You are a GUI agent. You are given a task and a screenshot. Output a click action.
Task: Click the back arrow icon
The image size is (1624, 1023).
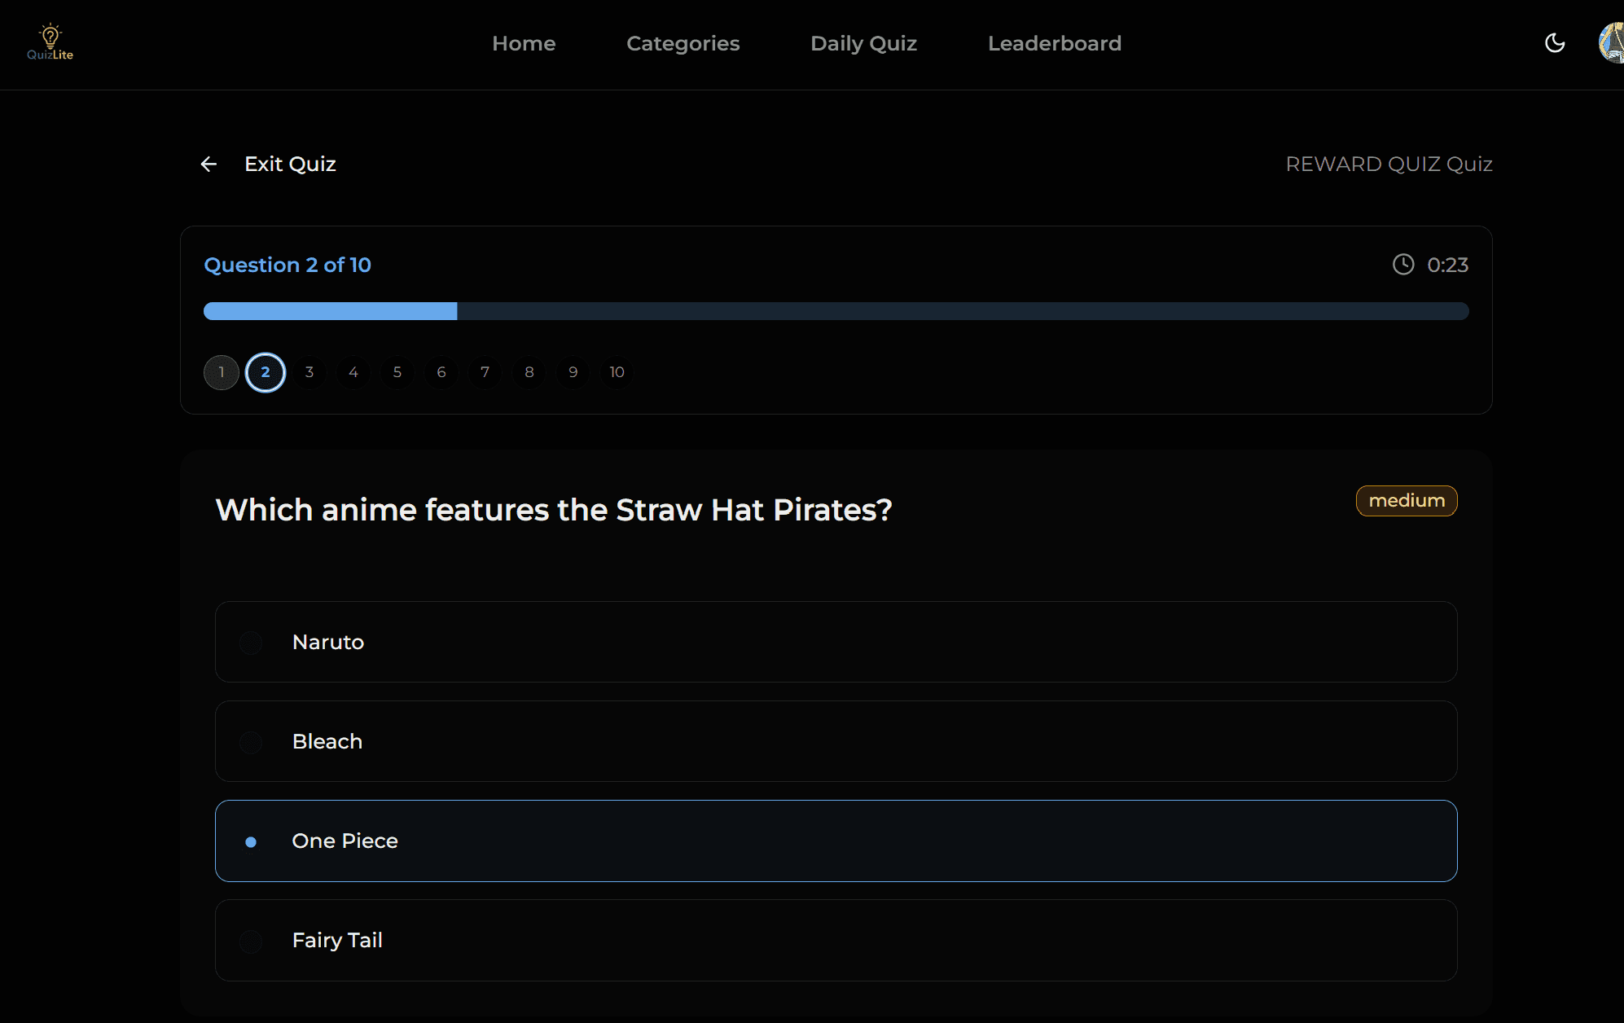(x=208, y=165)
